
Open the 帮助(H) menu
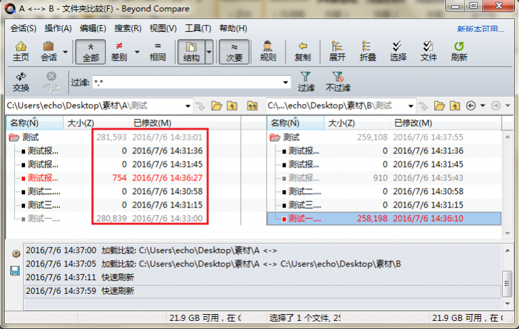[233, 28]
